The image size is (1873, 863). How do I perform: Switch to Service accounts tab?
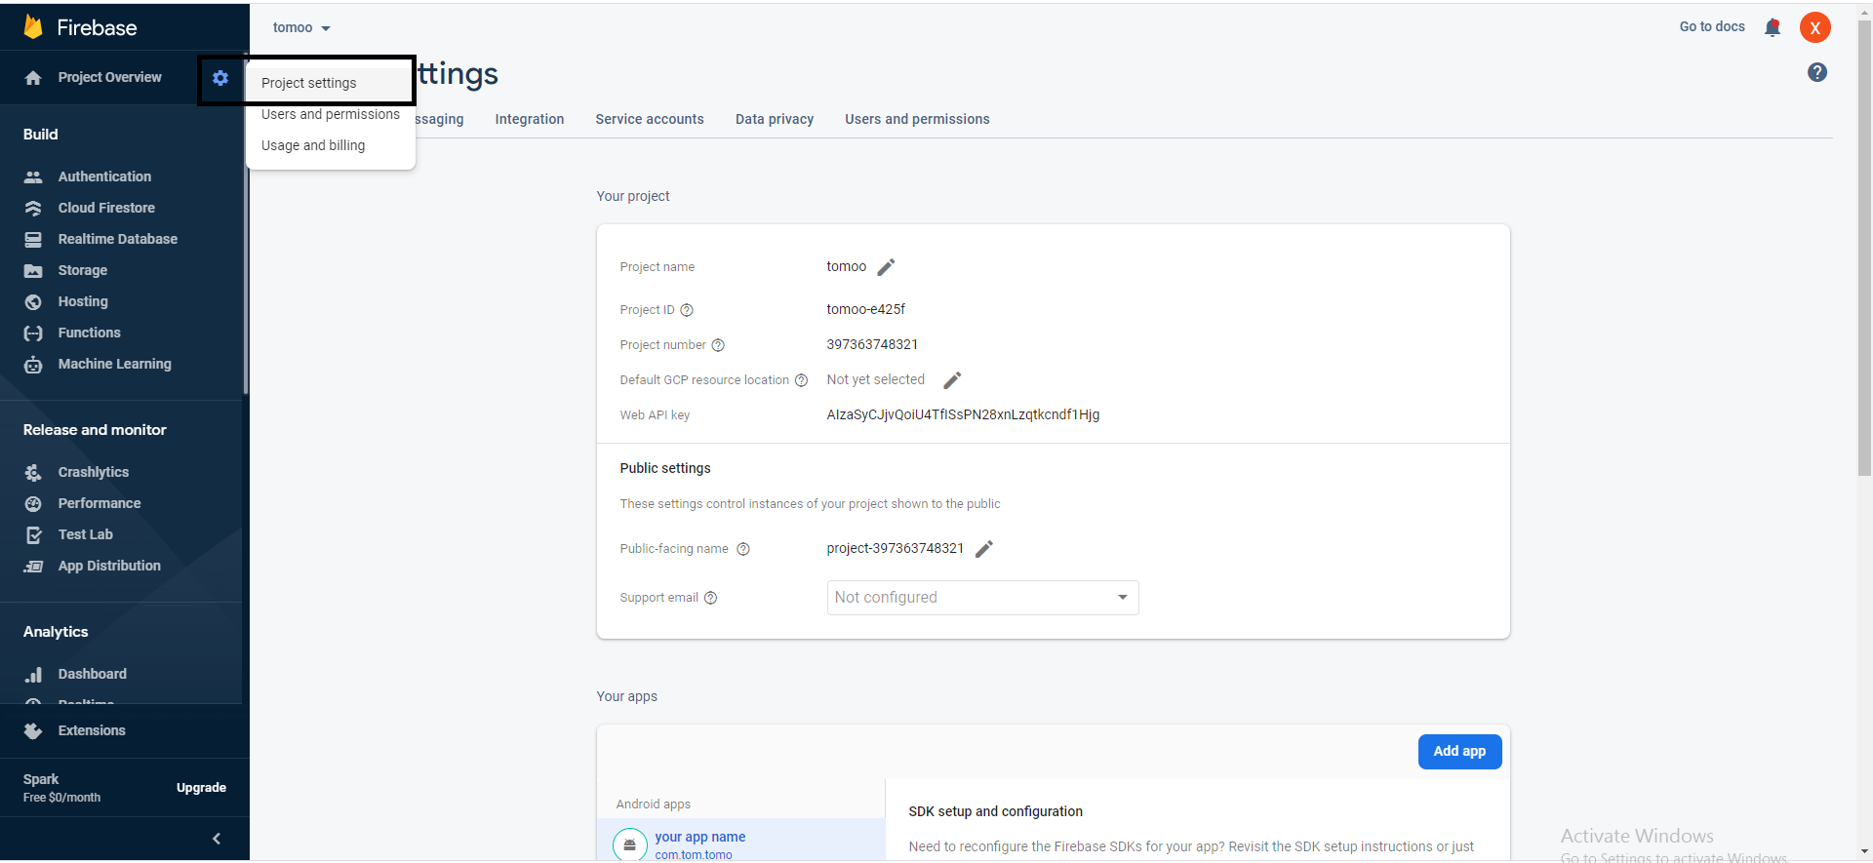pos(650,119)
